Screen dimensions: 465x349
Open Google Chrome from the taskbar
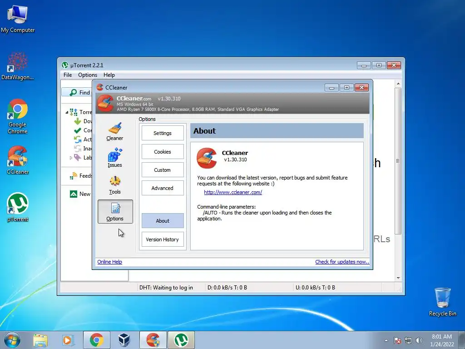coord(97,340)
